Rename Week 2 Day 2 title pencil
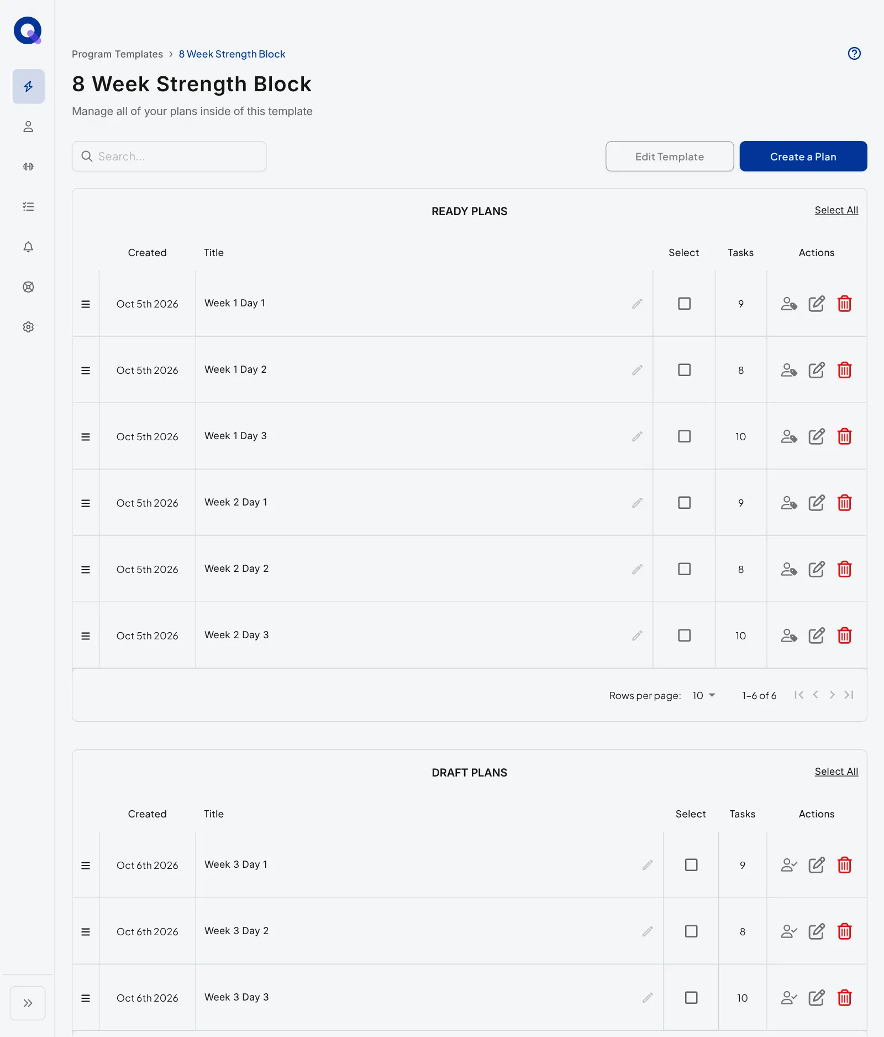This screenshot has width=884, height=1037. [637, 569]
